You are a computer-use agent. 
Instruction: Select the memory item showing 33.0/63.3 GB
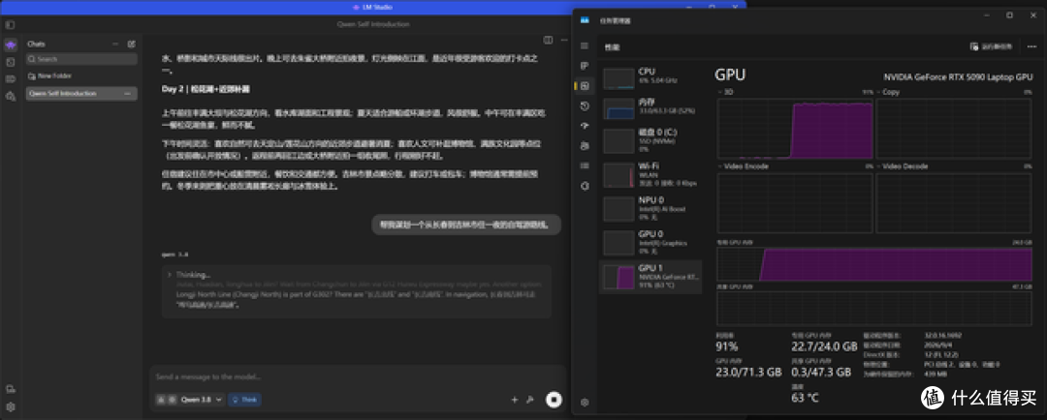click(650, 108)
